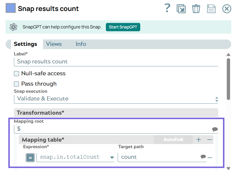
Task: Open the Snap execution dropdown
Action: click(x=116, y=99)
